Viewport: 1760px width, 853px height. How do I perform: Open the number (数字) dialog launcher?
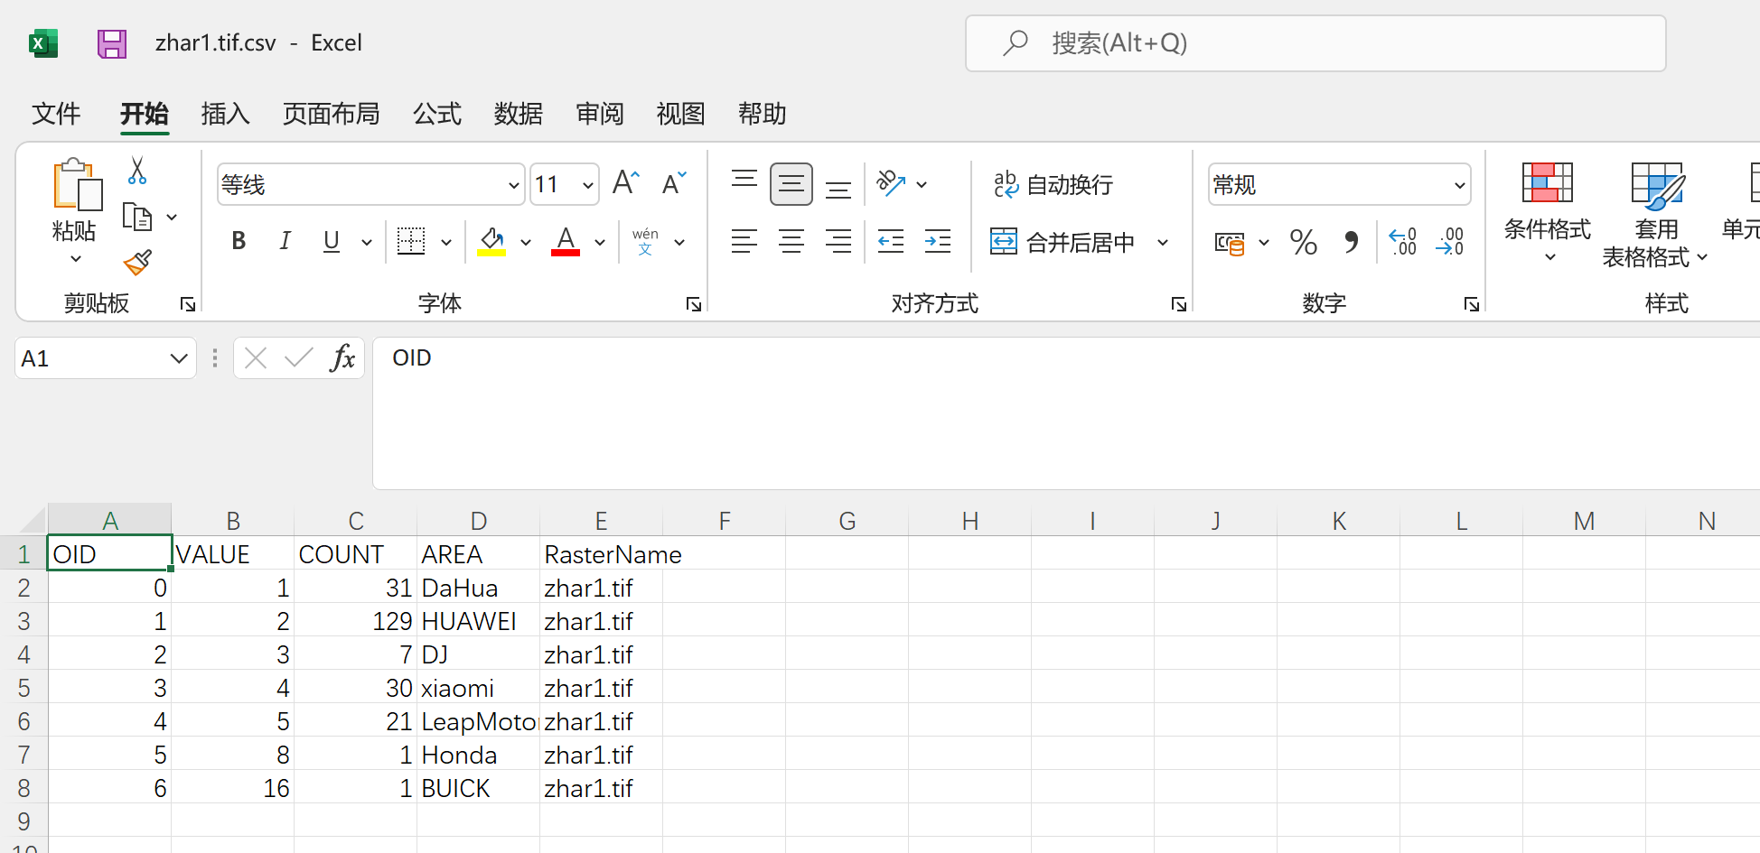click(x=1472, y=304)
